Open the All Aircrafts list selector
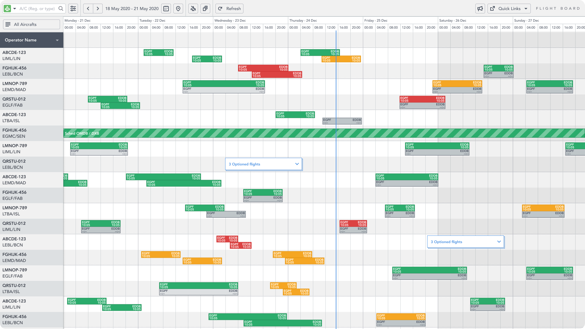Image resolution: width=585 pixels, height=329 pixels. 31,24
